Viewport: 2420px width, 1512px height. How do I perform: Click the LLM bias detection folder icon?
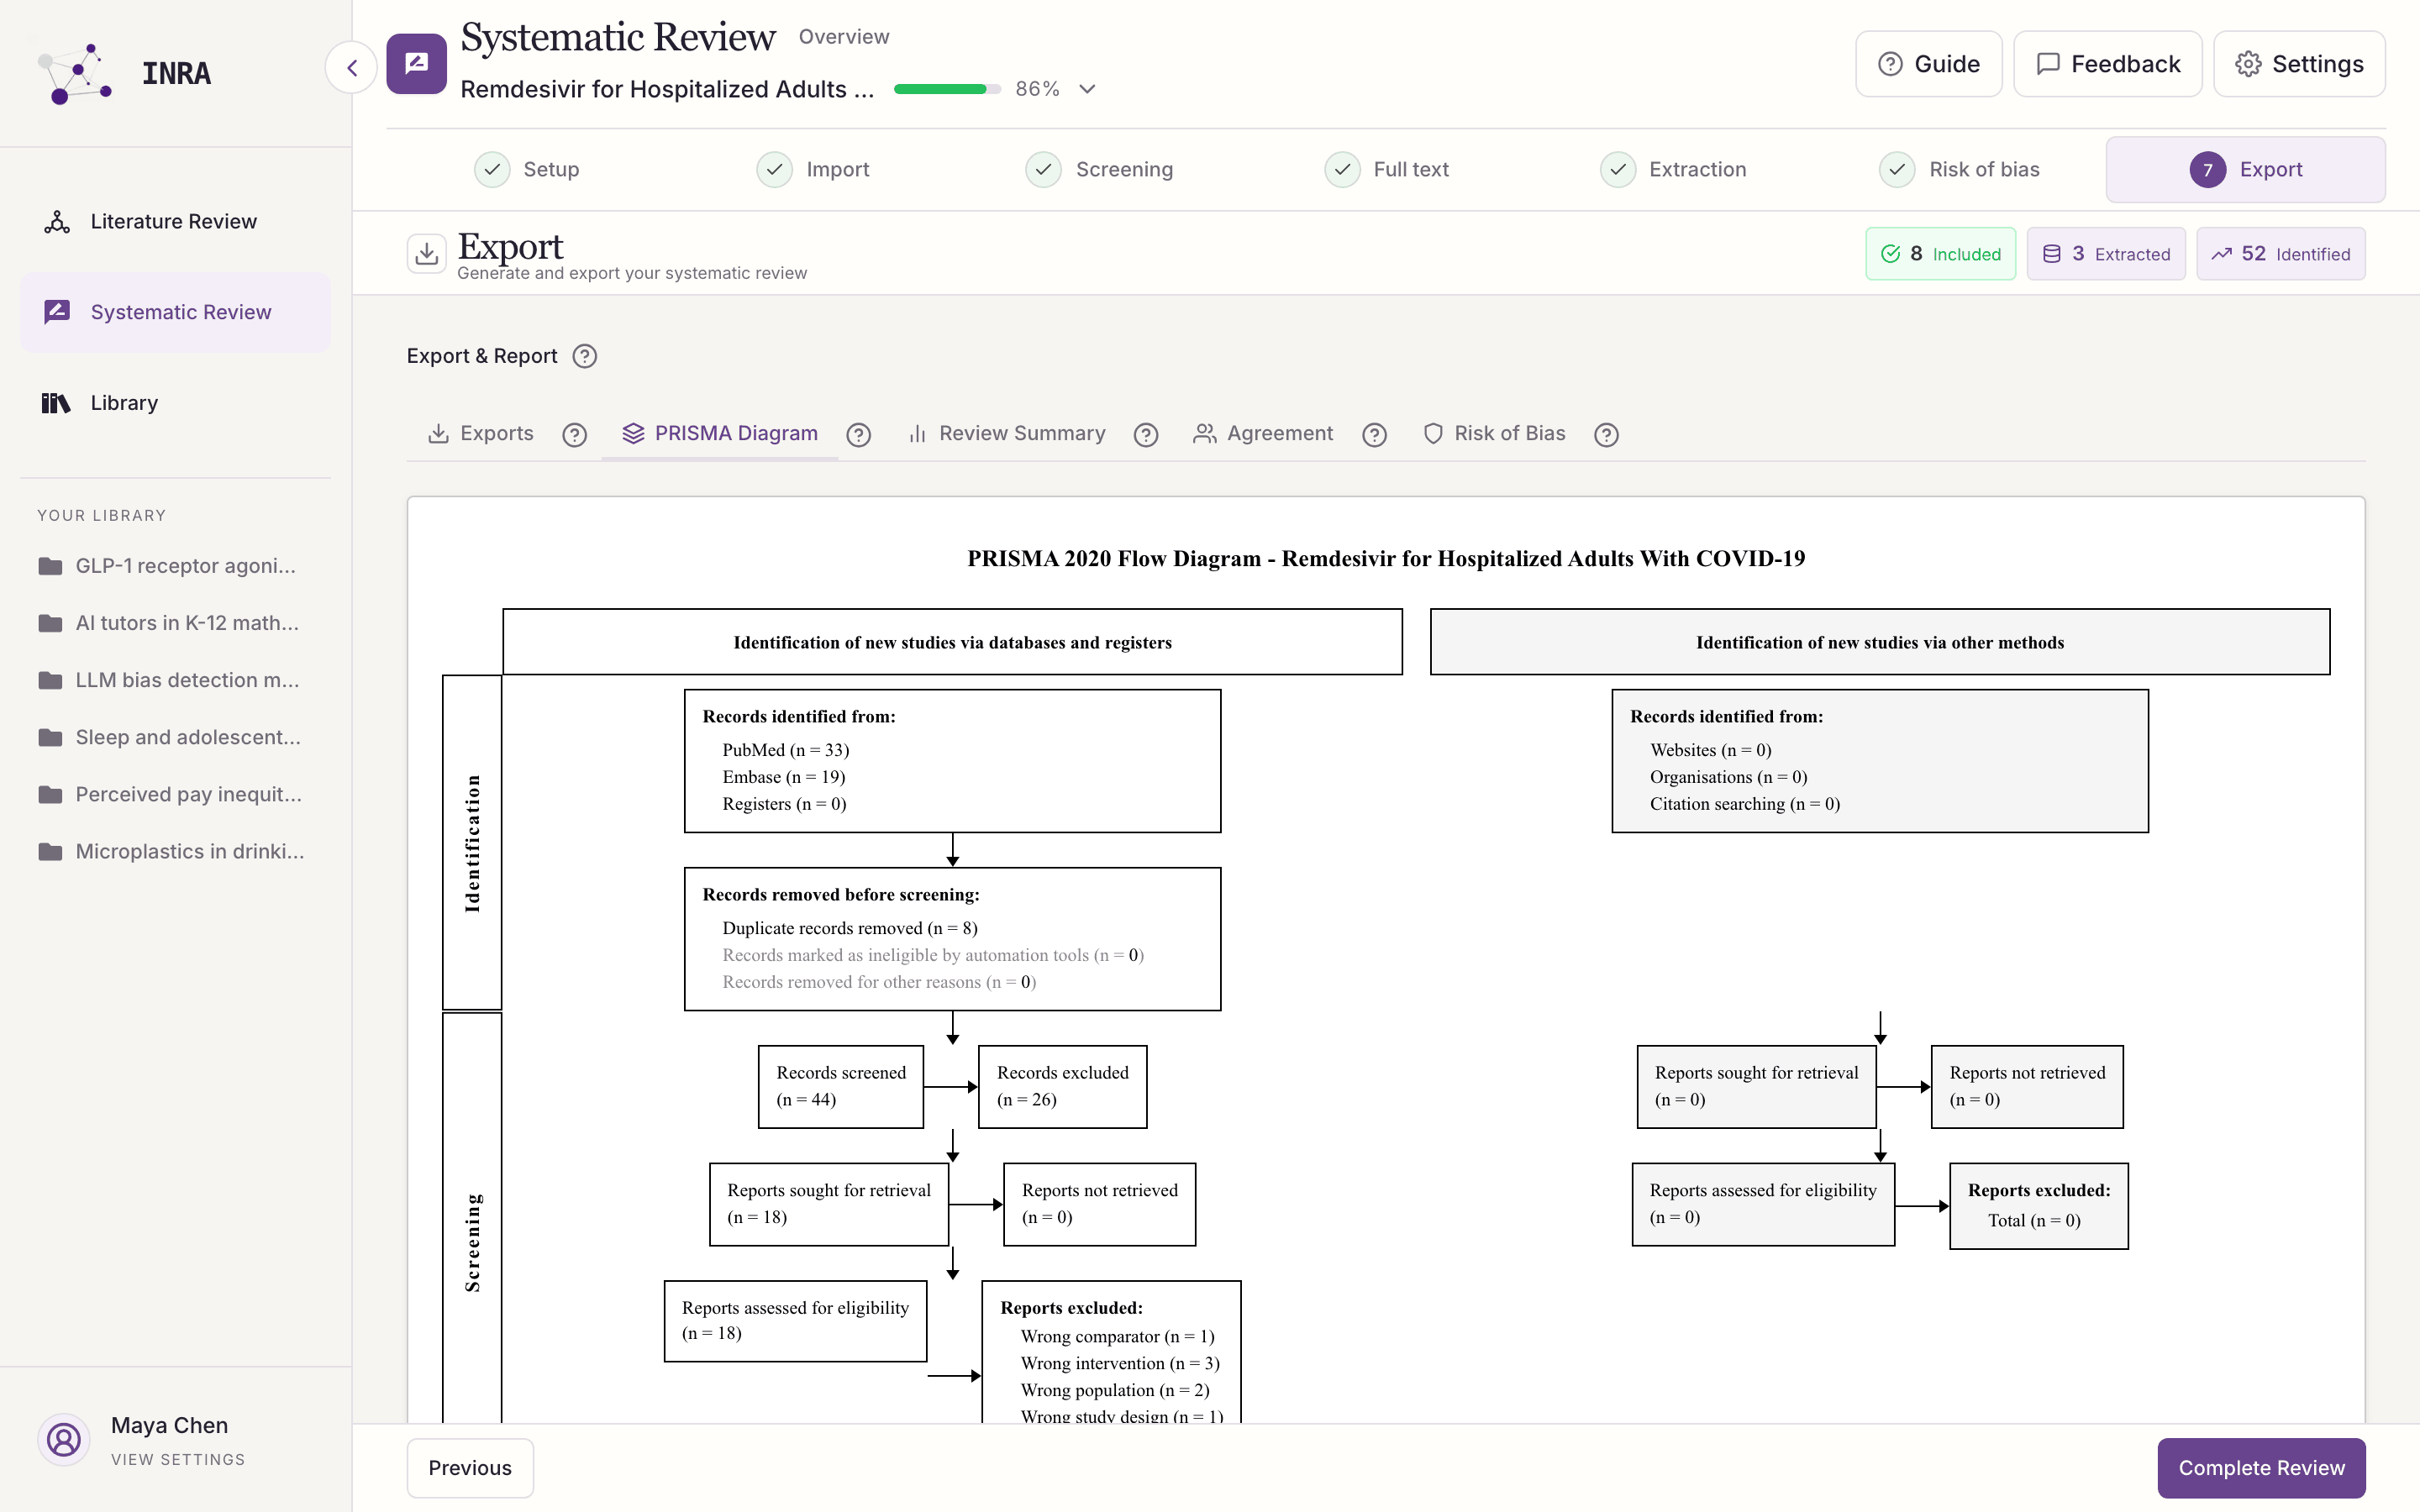tap(50, 681)
